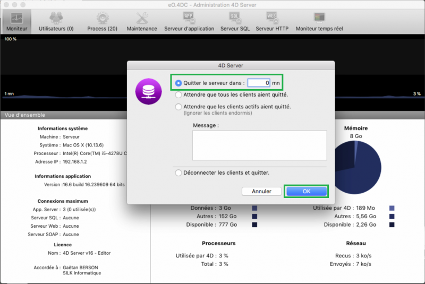Click the 'Disponible : 777 Go' color swatch

(x=255, y=225)
